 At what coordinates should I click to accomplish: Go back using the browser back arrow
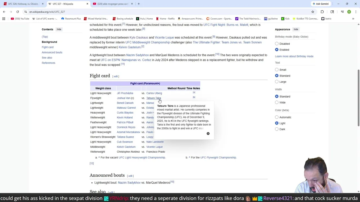[x=4, y=12]
